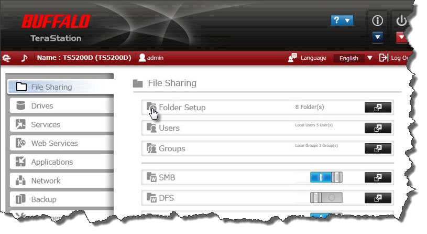Open the English language dropdown
This screenshot has height=234, width=427.
click(354, 58)
